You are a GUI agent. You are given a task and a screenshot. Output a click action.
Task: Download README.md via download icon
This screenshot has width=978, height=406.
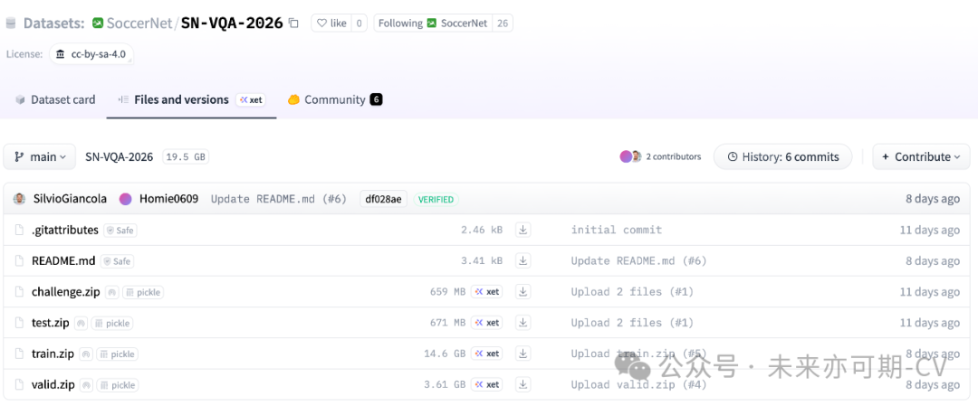click(x=523, y=261)
